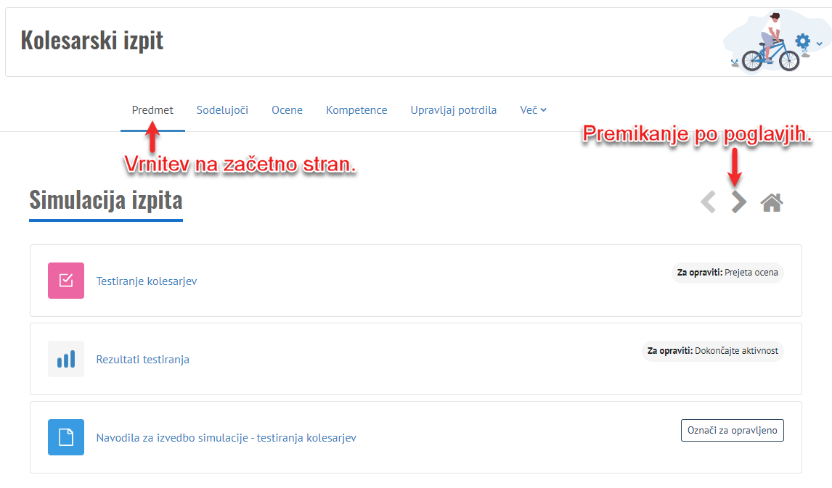The height and width of the screenshot is (488, 832).
Task: Go to next section with right chevron
Action: tap(738, 202)
